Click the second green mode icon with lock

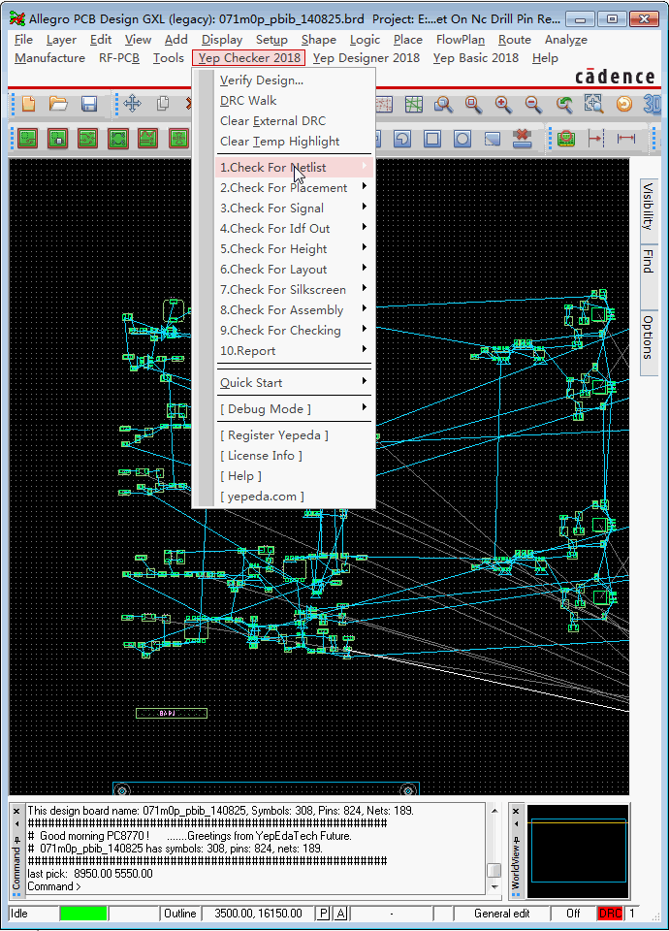point(57,139)
